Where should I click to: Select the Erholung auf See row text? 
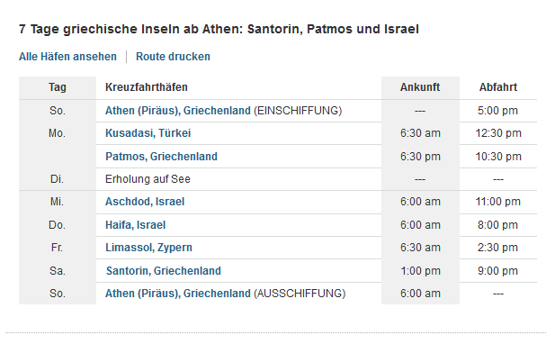point(148,179)
